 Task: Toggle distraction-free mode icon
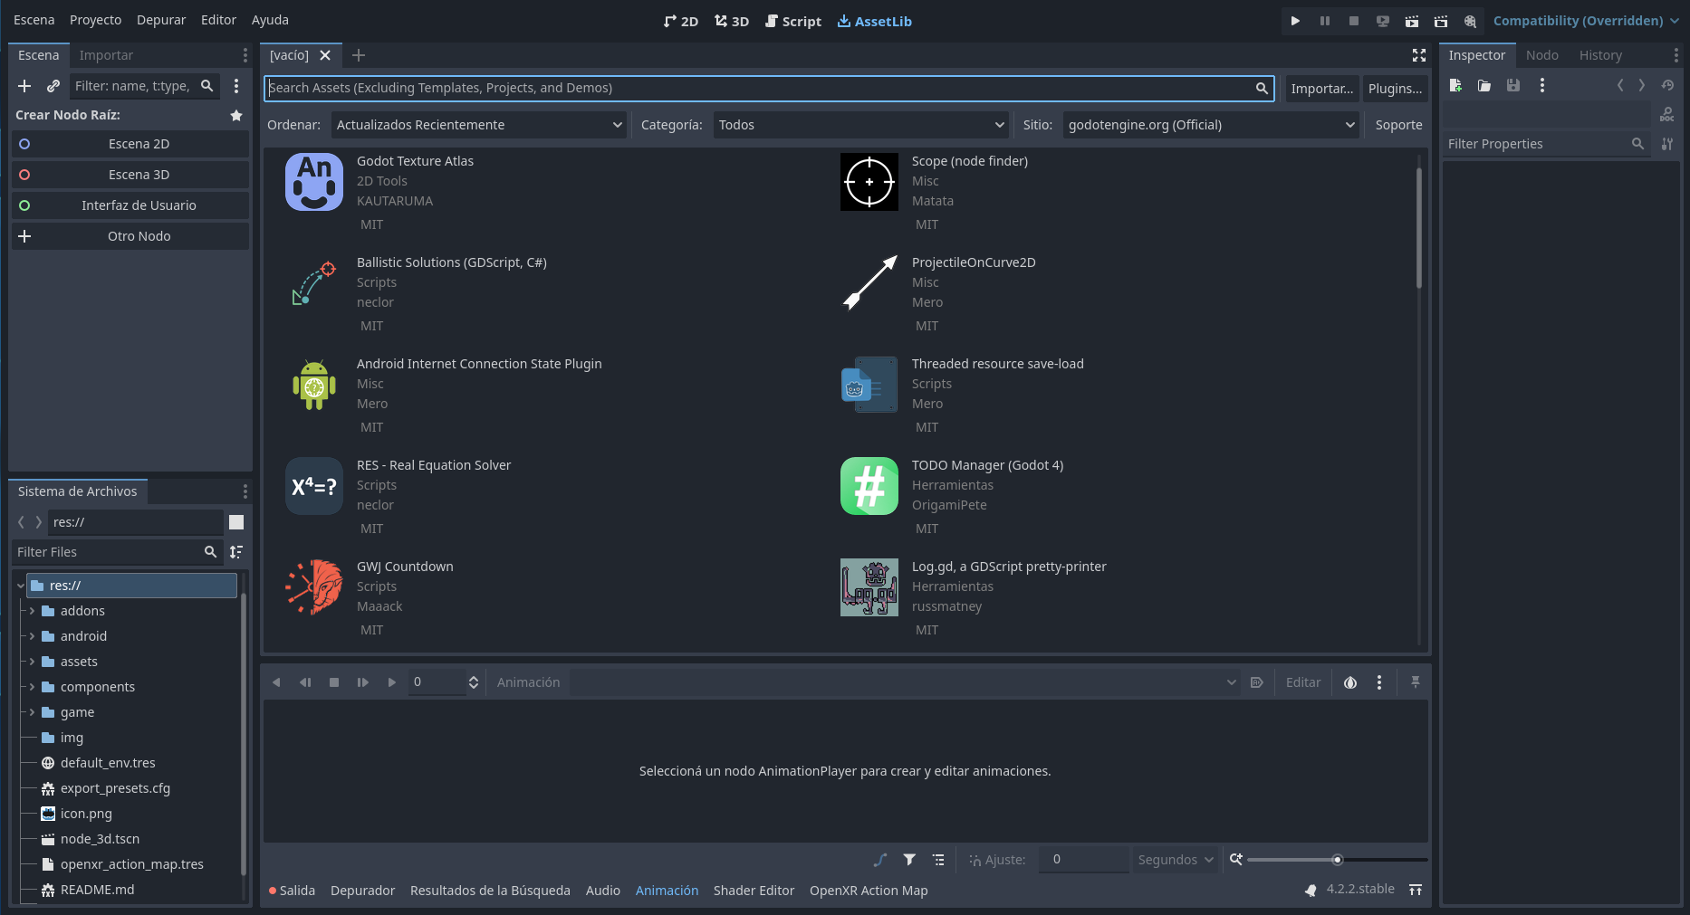click(1419, 55)
